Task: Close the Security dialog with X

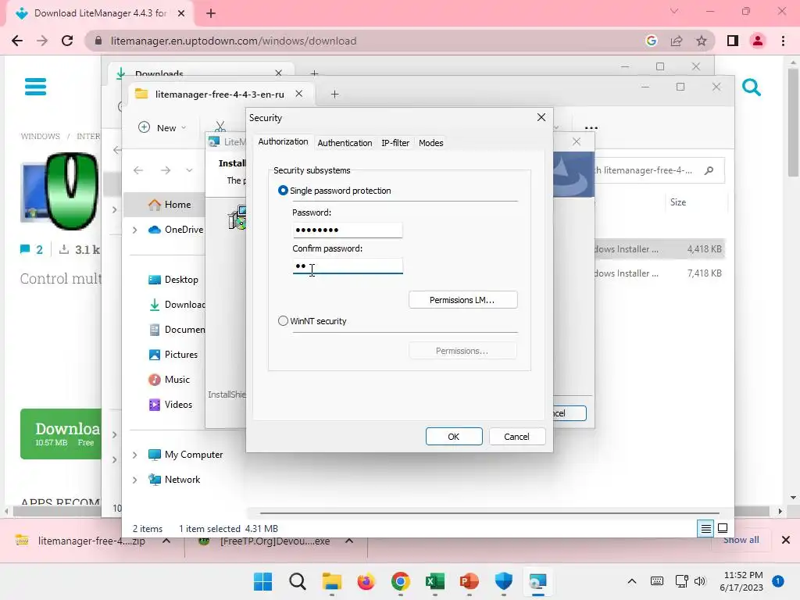Action: (541, 117)
